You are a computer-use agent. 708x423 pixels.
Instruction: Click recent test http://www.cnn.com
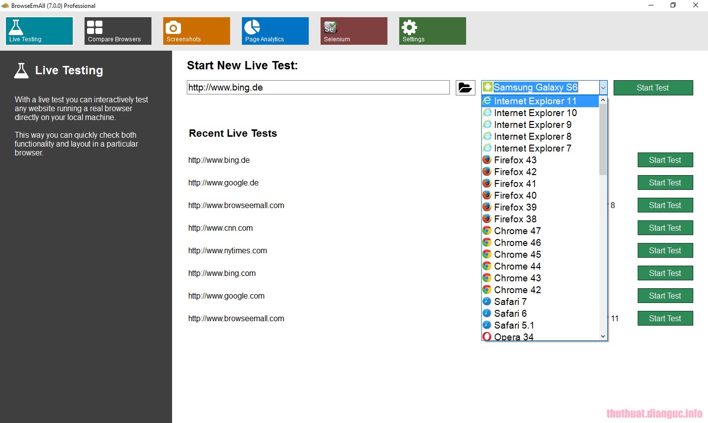point(220,228)
